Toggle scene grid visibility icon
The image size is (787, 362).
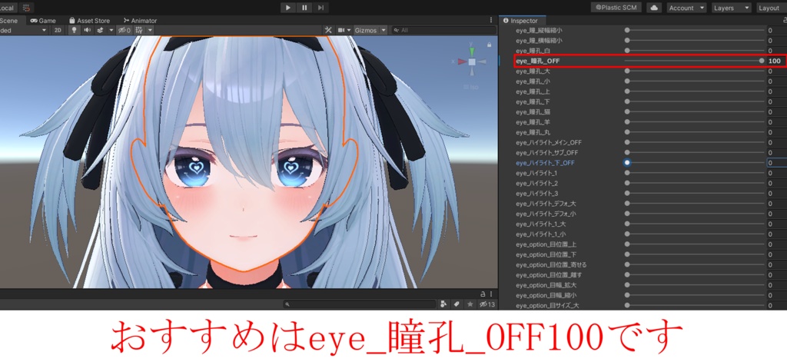[x=139, y=30]
